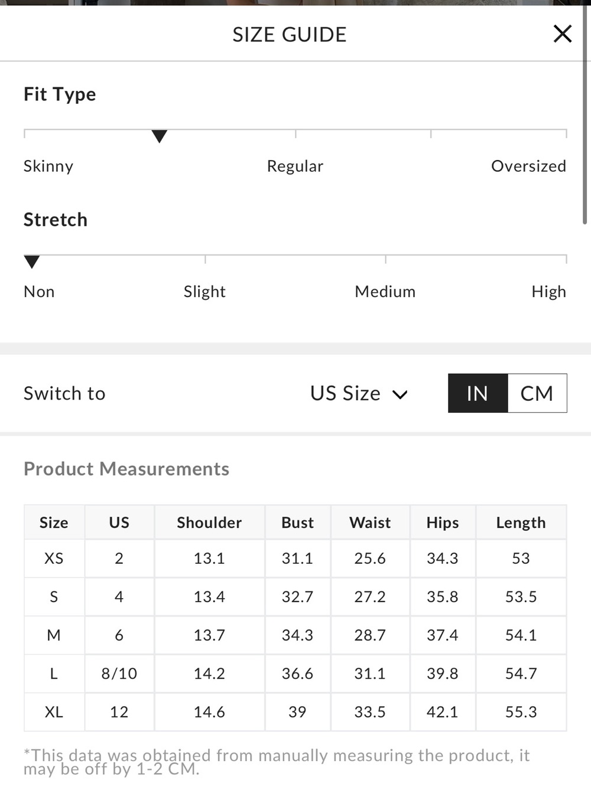Image resolution: width=591 pixels, height=787 pixels.
Task: Click the Length column header
Action: tap(521, 523)
